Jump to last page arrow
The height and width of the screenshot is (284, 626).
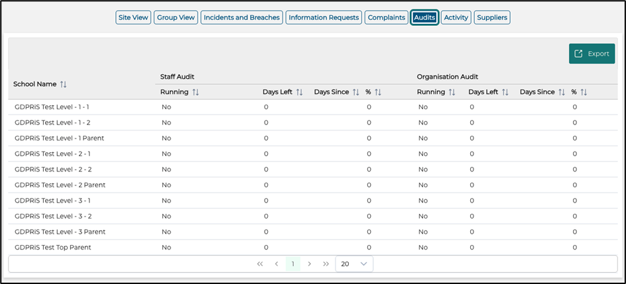coord(326,263)
